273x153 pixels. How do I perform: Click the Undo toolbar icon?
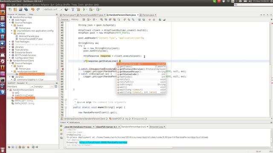pos(33,9)
